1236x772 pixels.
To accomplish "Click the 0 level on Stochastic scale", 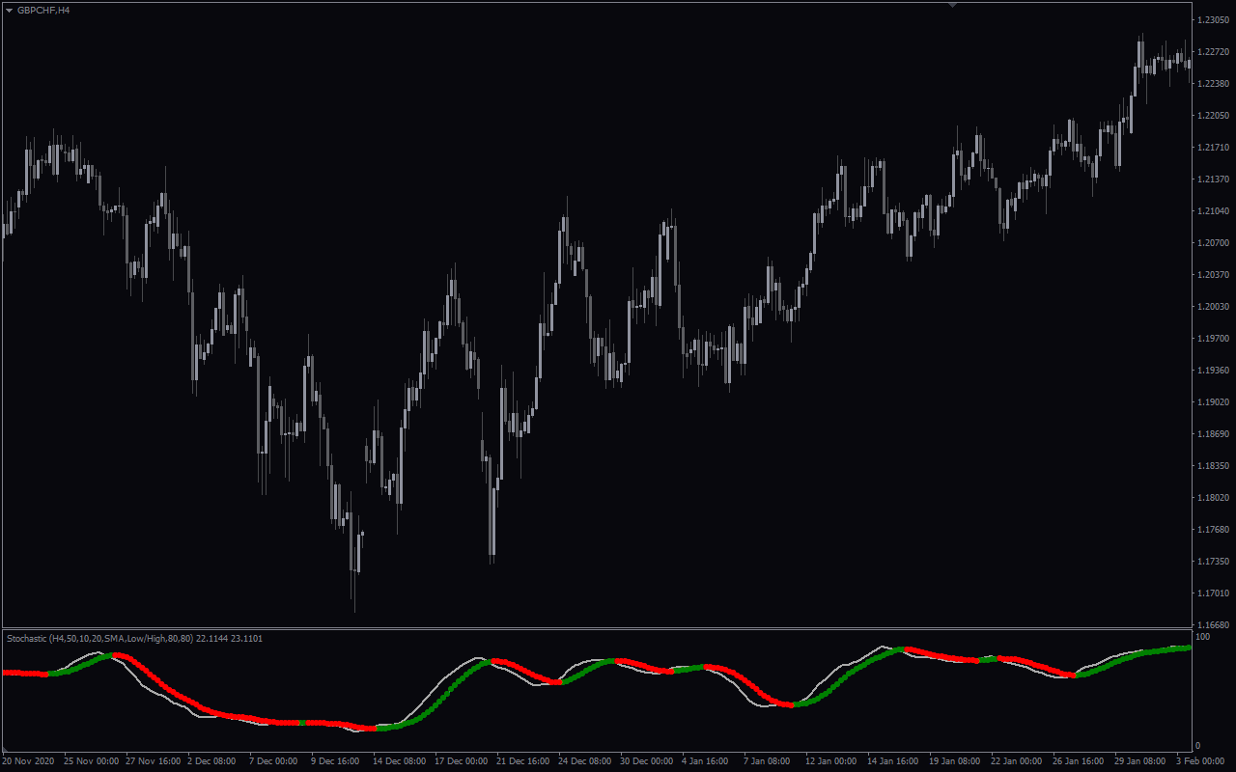I will click(1199, 745).
